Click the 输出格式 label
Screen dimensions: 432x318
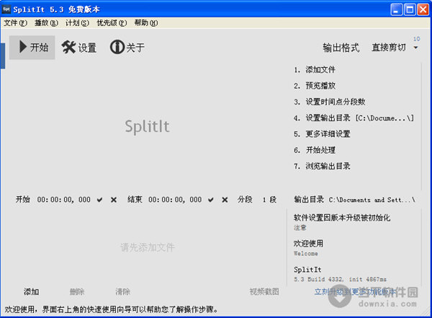pyautogui.click(x=341, y=48)
